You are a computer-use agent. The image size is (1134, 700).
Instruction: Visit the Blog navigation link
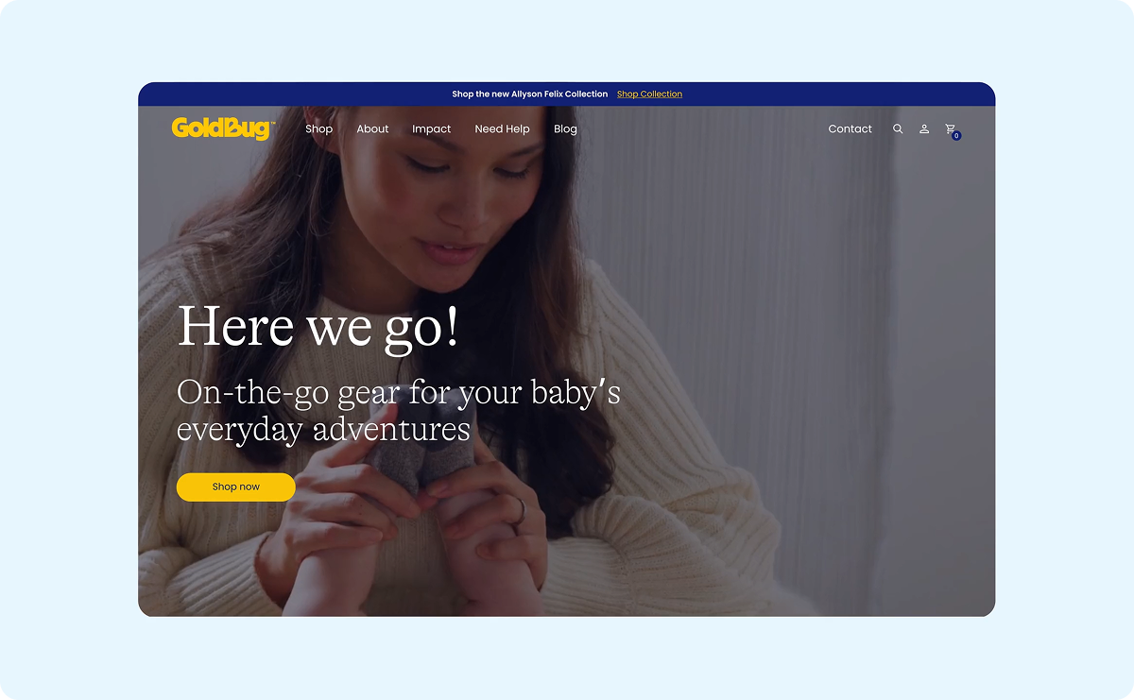(565, 128)
